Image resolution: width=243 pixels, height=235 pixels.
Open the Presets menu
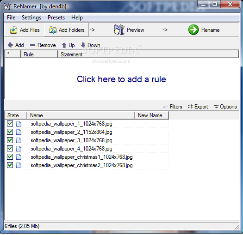[56, 18]
